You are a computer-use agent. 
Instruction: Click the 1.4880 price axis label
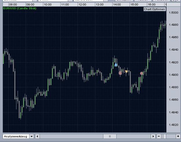[x=173, y=87]
